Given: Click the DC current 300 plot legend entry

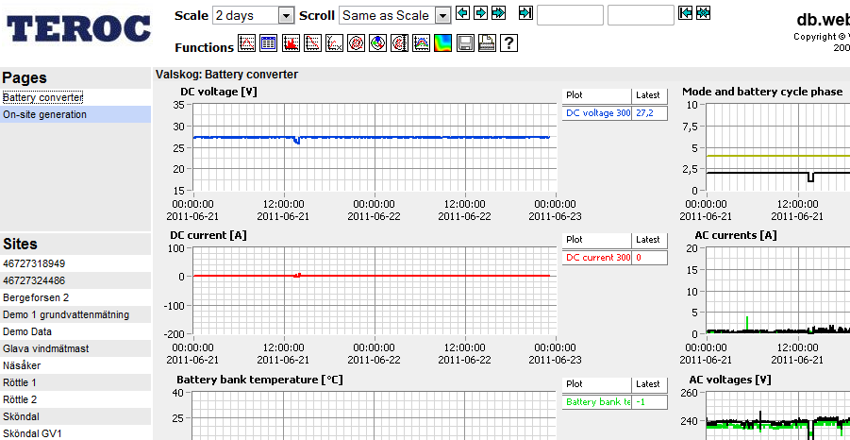Looking at the screenshot, I should [597, 258].
